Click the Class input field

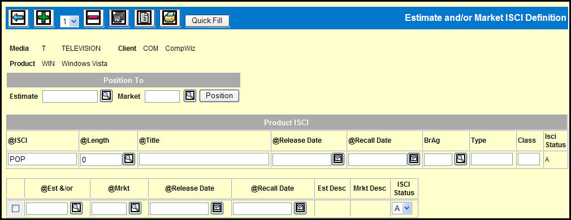coord(529,159)
